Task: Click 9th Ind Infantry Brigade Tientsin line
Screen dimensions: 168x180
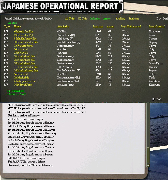Action: pyautogui.click(x=31, y=147)
